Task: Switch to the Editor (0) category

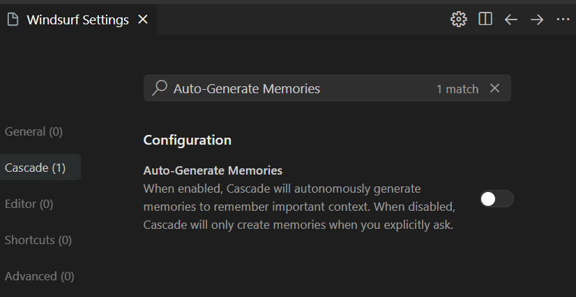Action: [29, 204]
